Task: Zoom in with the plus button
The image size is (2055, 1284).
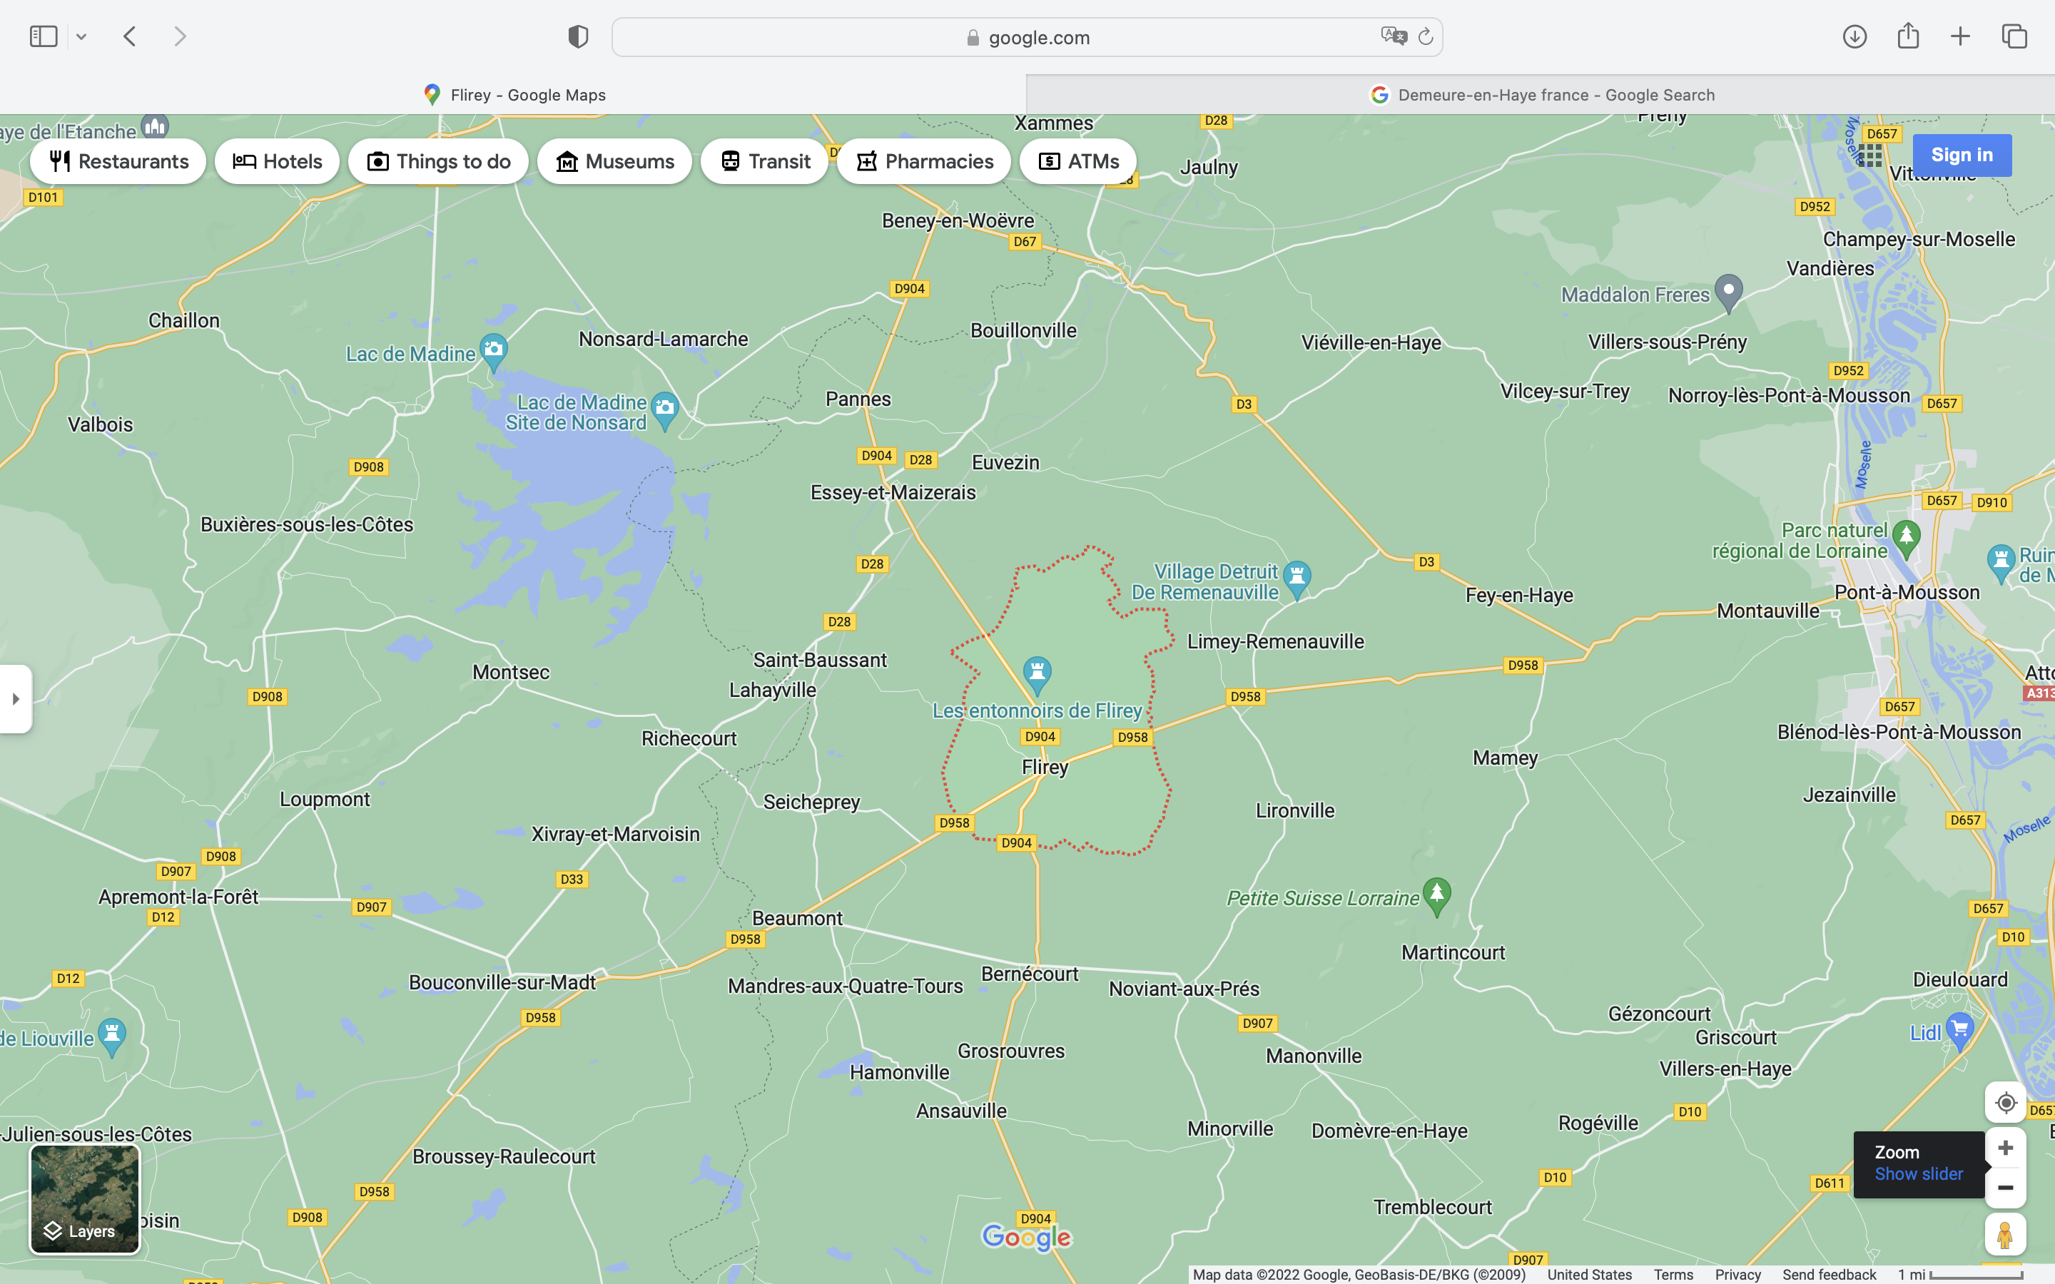Action: [2005, 1148]
